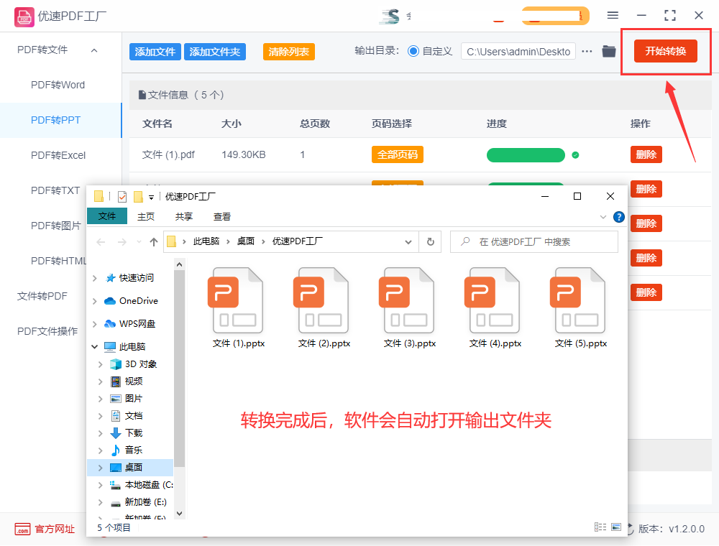Collapse 此电脑 tree node
Screen dimensions: 719x546
pyautogui.click(x=94, y=347)
